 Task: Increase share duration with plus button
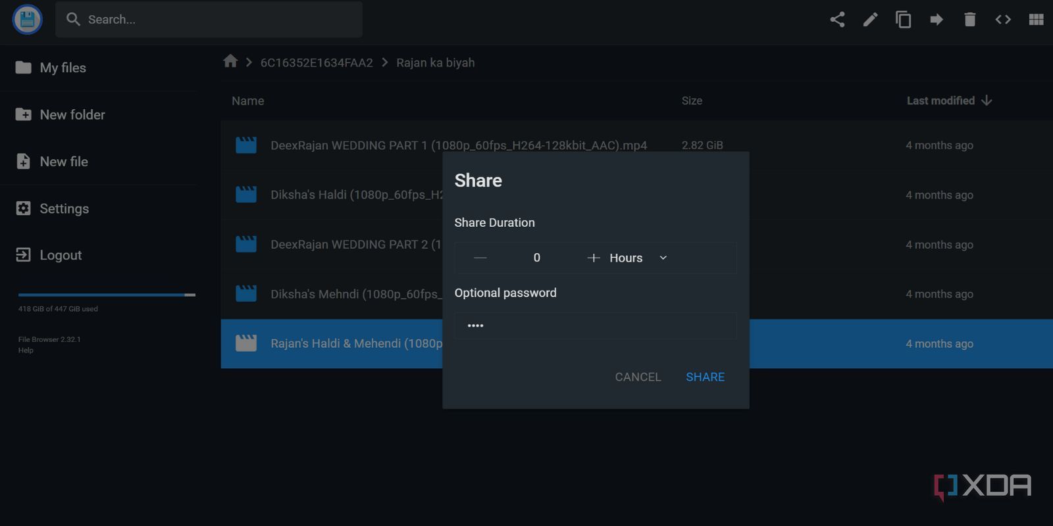click(x=593, y=258)
